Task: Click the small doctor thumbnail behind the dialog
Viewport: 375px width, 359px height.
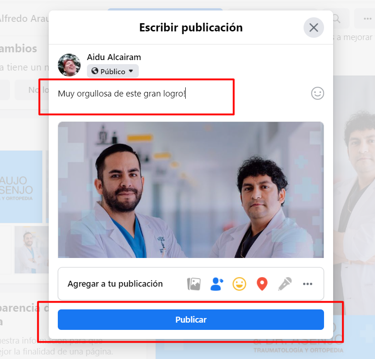Action: pyautogui.click(x=31, y=249)
